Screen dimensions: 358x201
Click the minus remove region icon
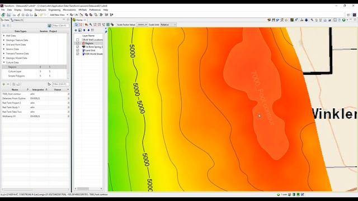[x=8, y=84]
